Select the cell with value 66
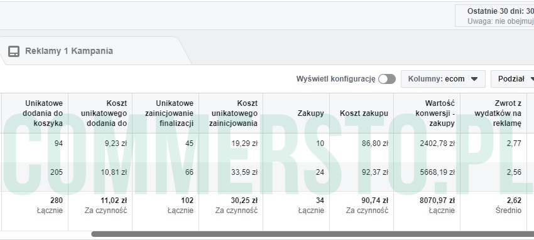The height and width of the screenshot is (240, 534). tap(165, 177)
